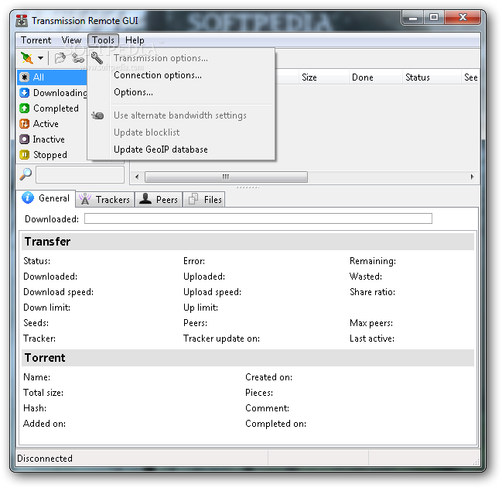Click the Max peers: label
This screenshot has height=488, width=502.
click(371, 323)
